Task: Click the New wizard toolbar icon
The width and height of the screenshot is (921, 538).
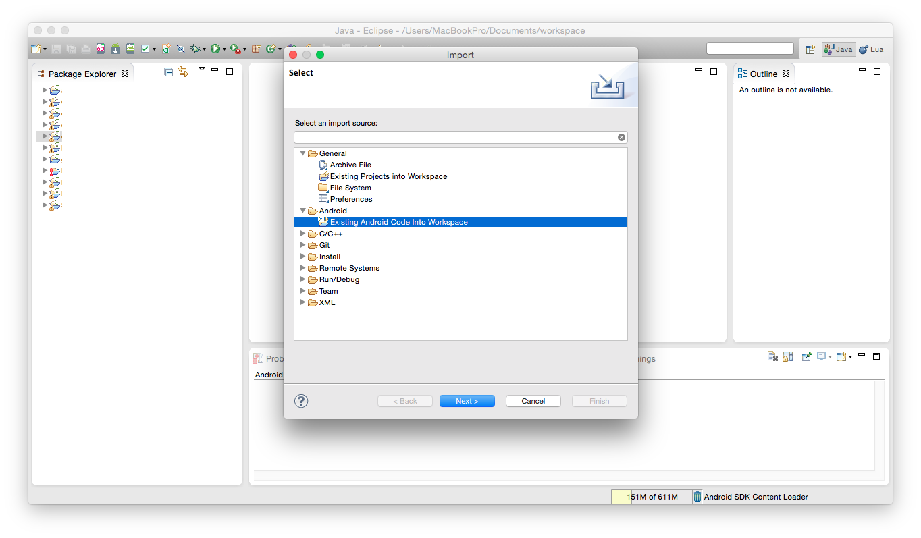Action: click(x=36, y=49)
